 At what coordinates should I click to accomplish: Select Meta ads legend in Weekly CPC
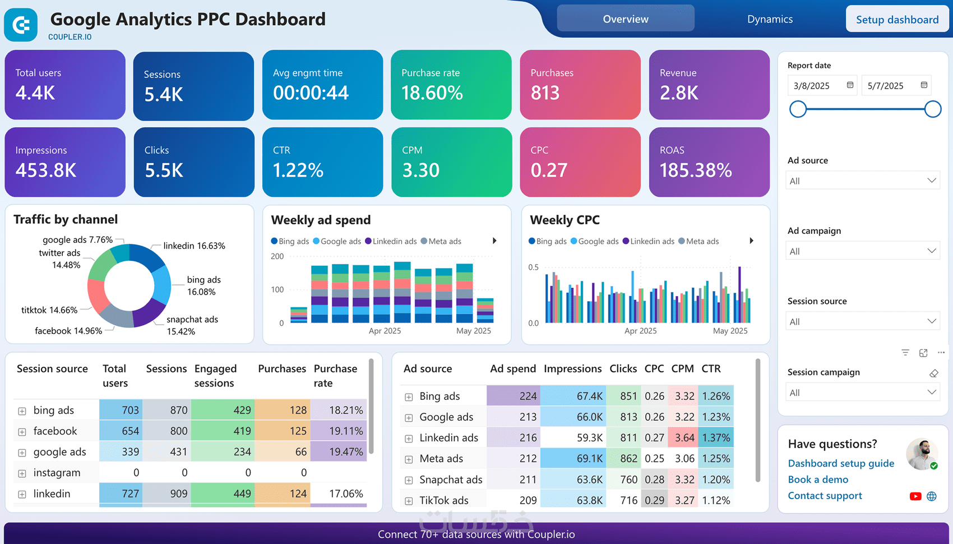tap(698, 241)
